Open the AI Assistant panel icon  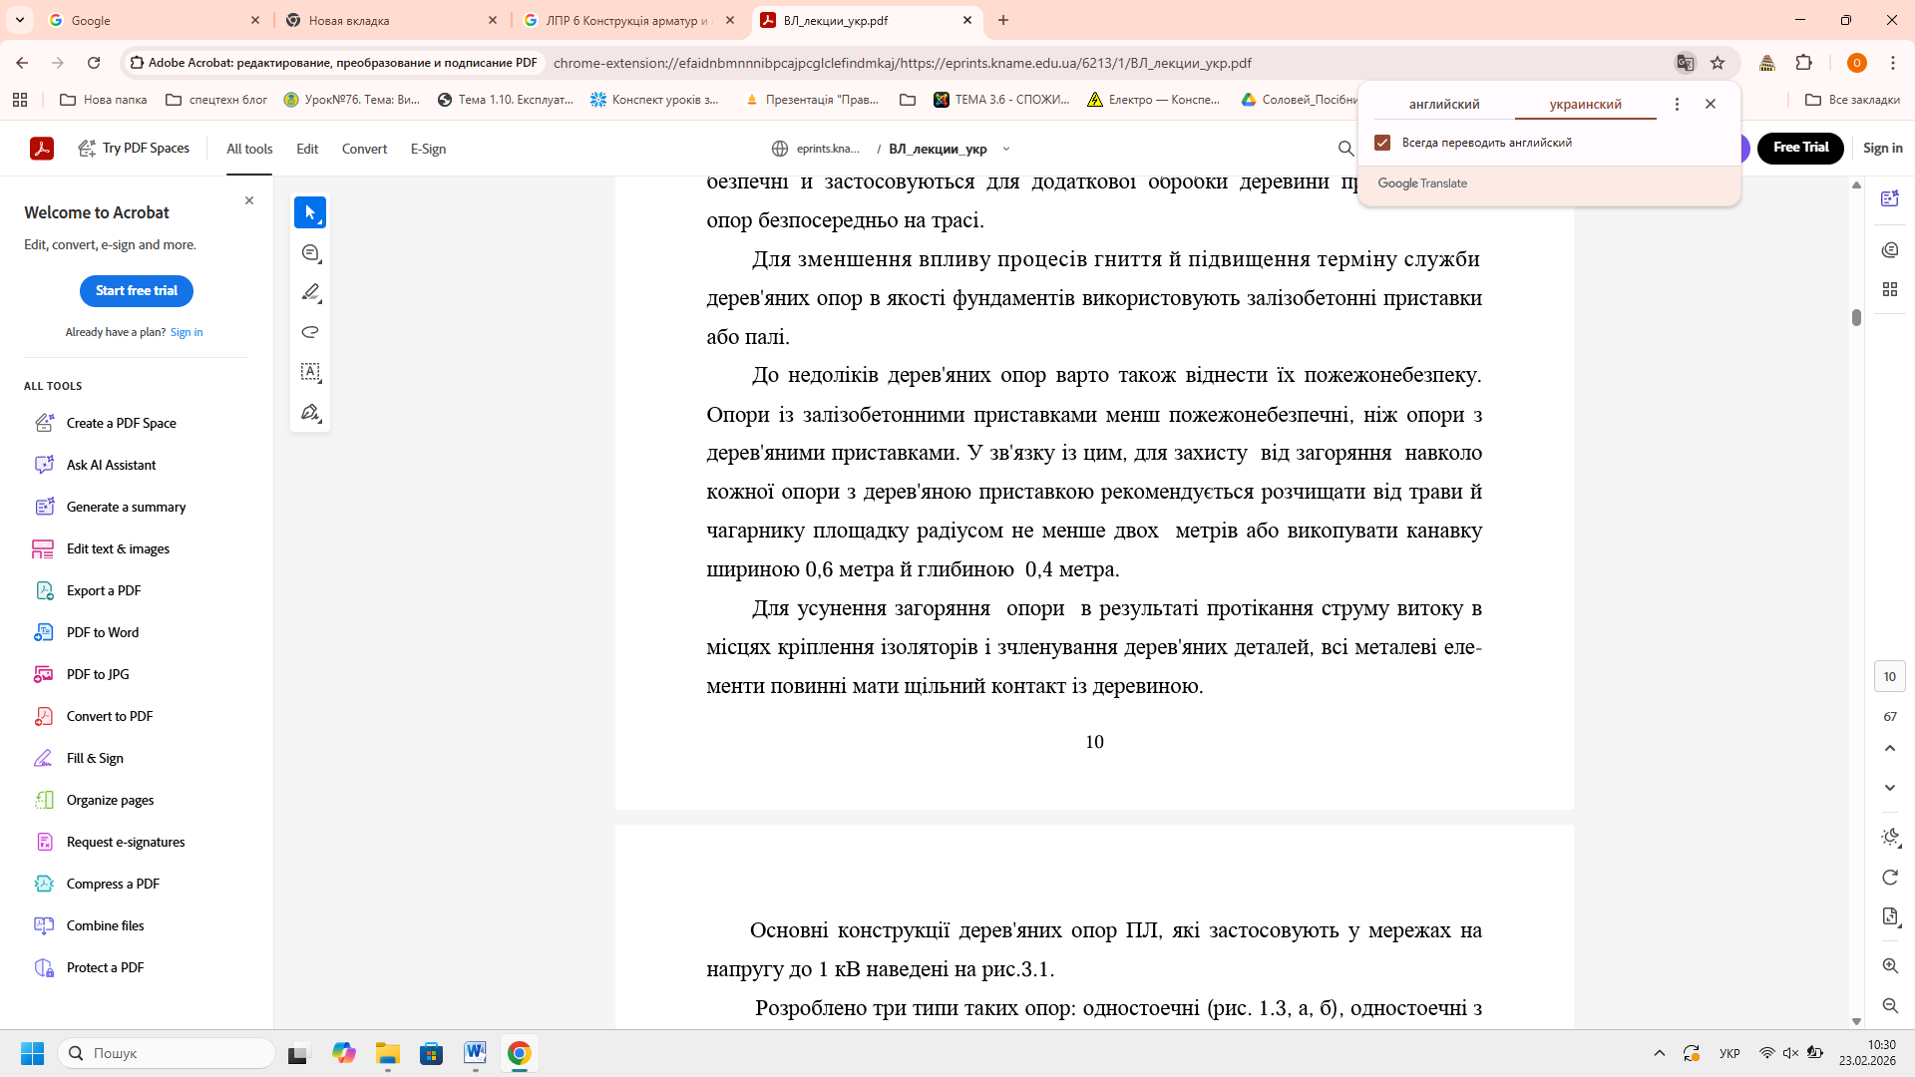[x=1890, y=198]
